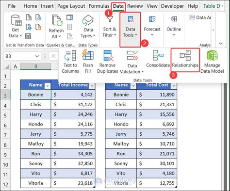Viewport: 230px width, 191px height.
Task: Open Total Cost filter dropdown
Action: (x=174, y=86)
